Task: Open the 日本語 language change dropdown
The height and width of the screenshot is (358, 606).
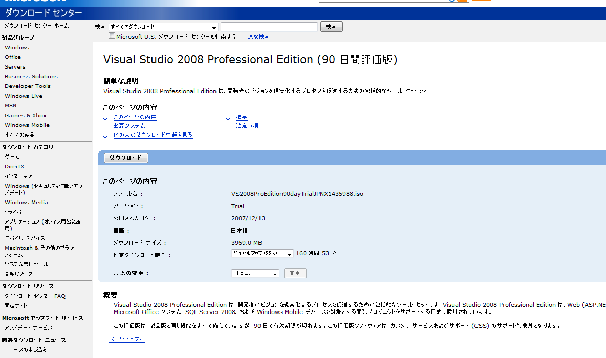Action: [255, 274]
